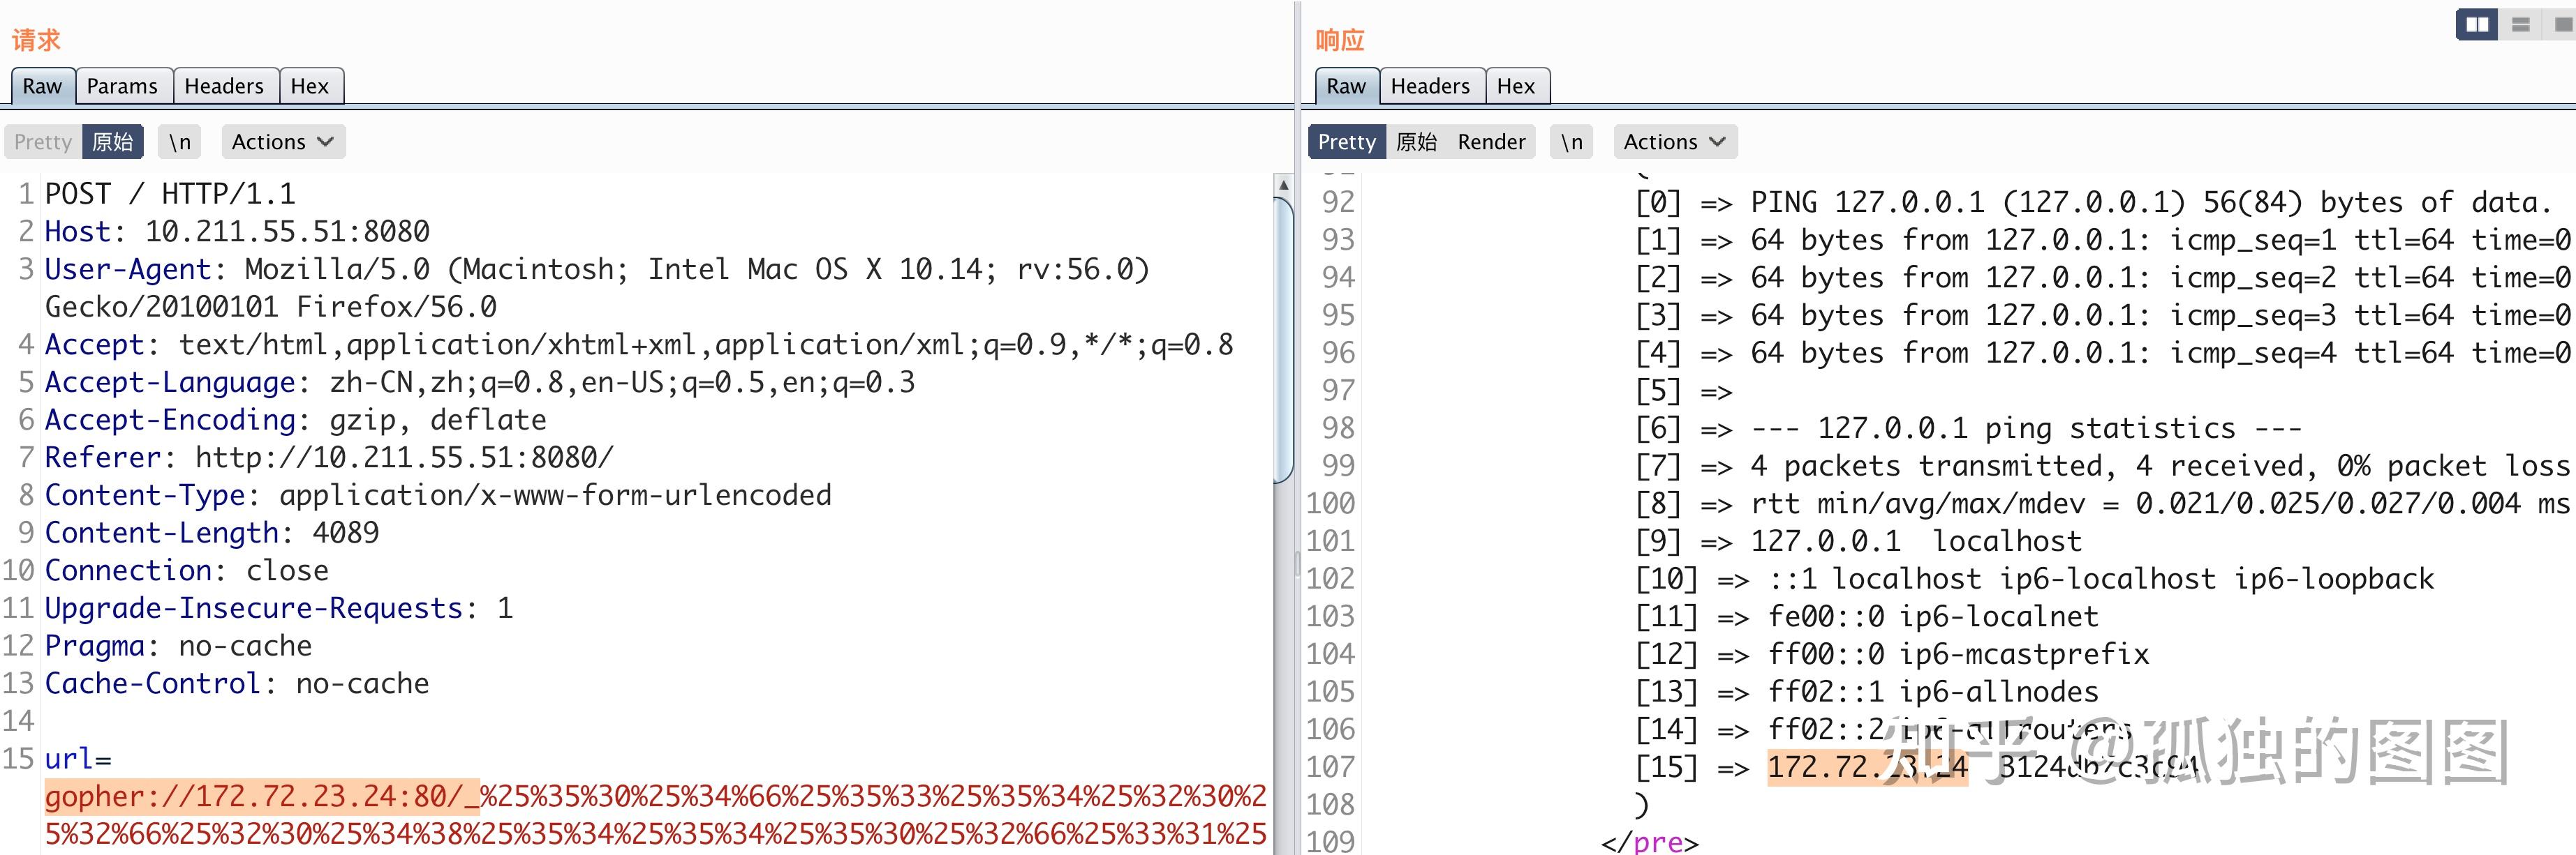
Task: Open request Hex tab
Action: pyautogui.click(x=309, y=86)
